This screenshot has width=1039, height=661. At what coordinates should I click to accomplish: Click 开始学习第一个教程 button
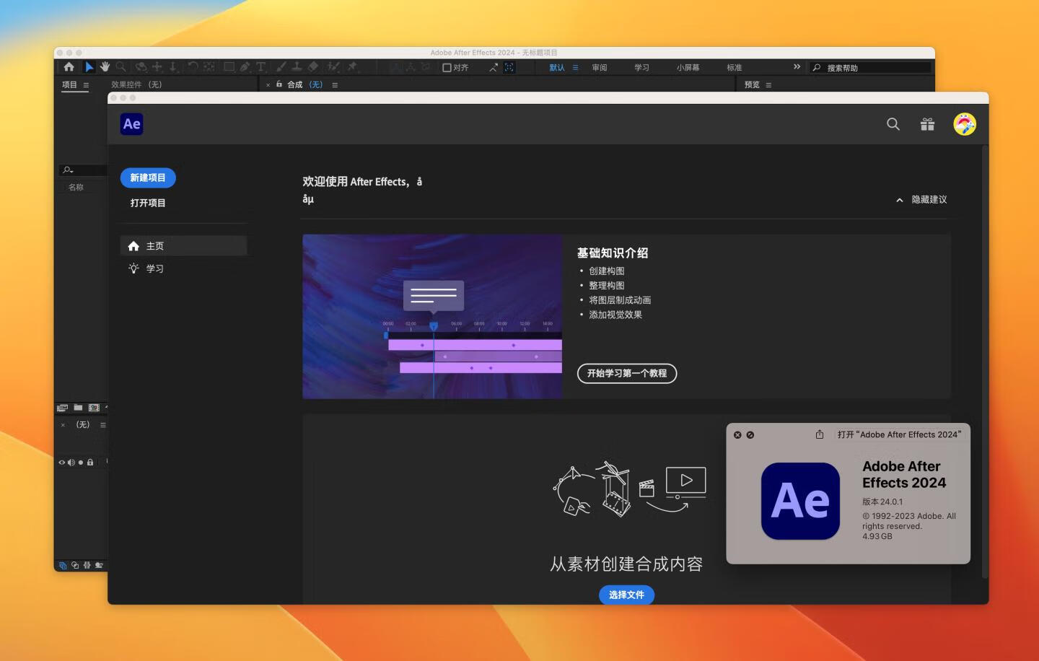(627, 373)
